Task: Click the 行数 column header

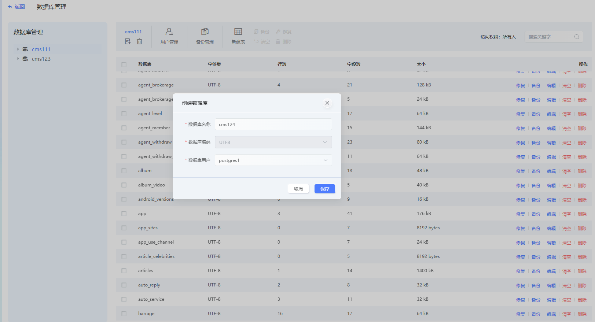Action: click(282, 64)
